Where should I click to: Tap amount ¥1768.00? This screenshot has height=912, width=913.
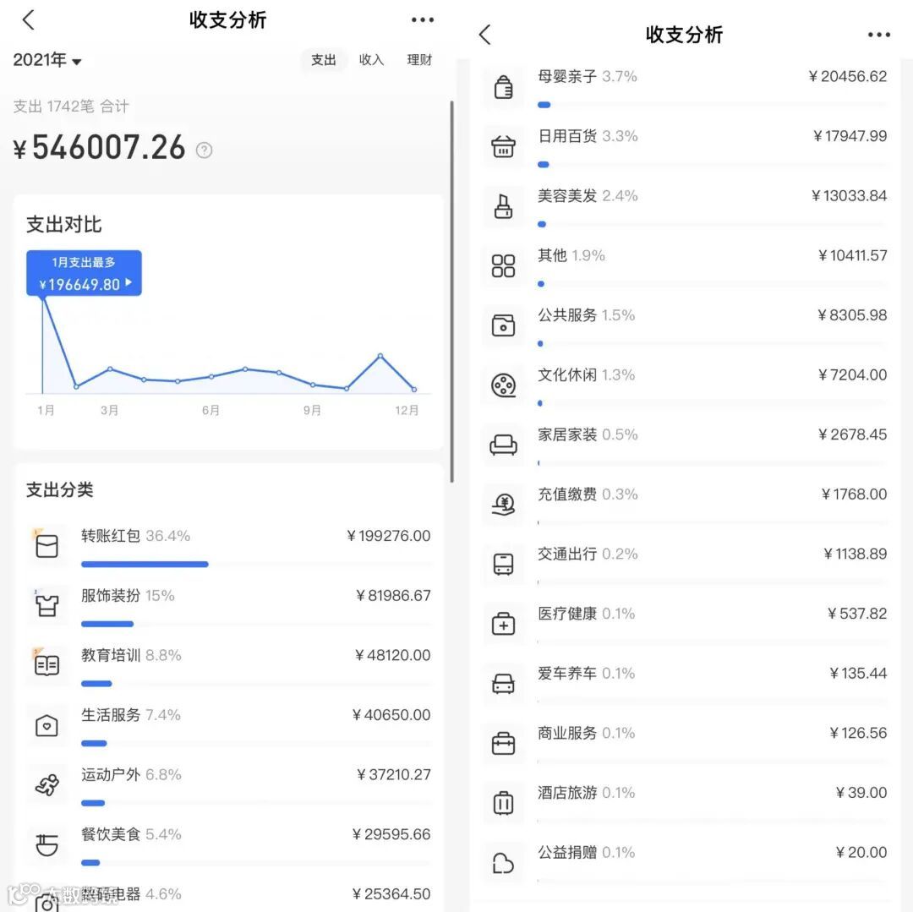click(x=854, y=494)
